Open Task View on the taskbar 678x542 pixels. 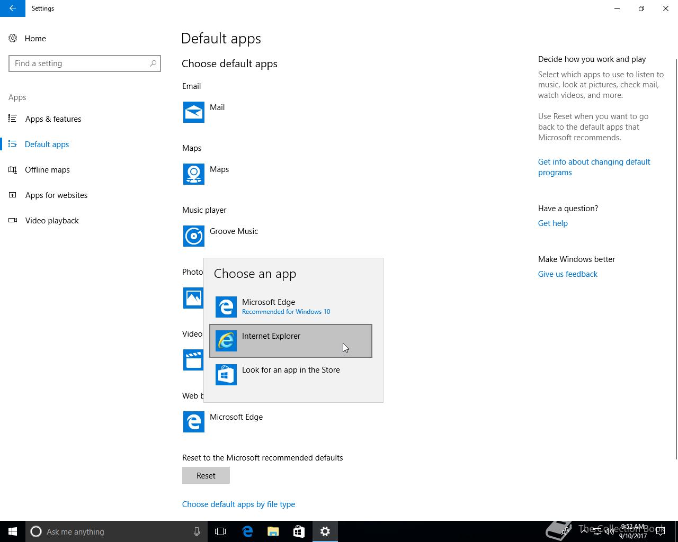[220, 531]
